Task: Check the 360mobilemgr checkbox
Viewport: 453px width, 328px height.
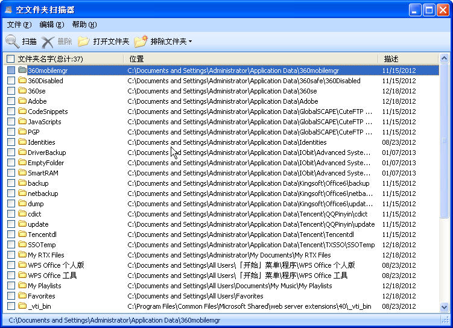Action: pyautogui.click(x=11, y=70)
